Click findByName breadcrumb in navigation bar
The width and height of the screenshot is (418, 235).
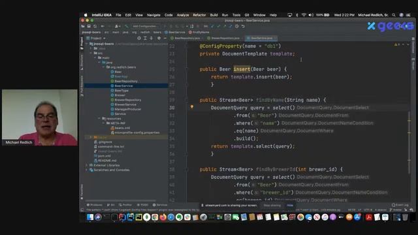[x=199, y=32]
